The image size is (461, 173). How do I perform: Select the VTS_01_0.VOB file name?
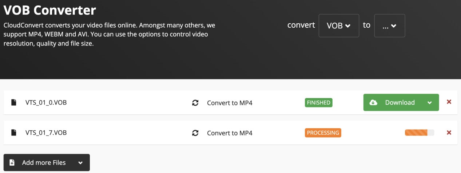[46, 102]
